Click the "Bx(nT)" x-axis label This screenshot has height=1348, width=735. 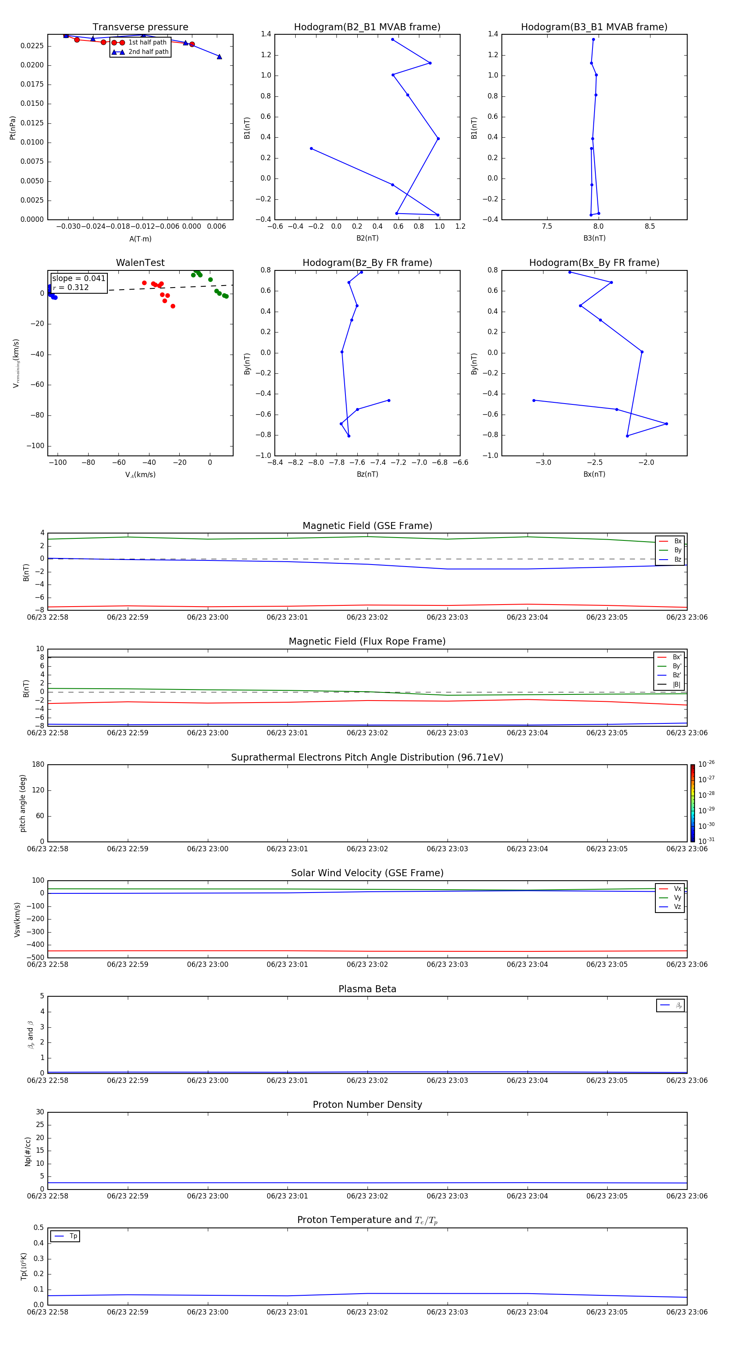594,474
